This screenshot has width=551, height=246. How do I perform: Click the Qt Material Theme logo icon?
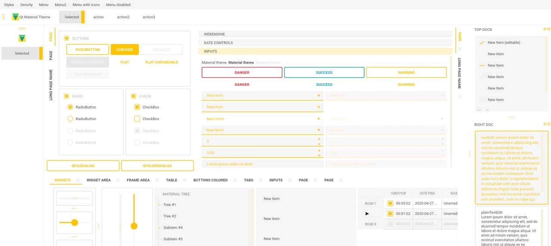(x=15, y=17)
